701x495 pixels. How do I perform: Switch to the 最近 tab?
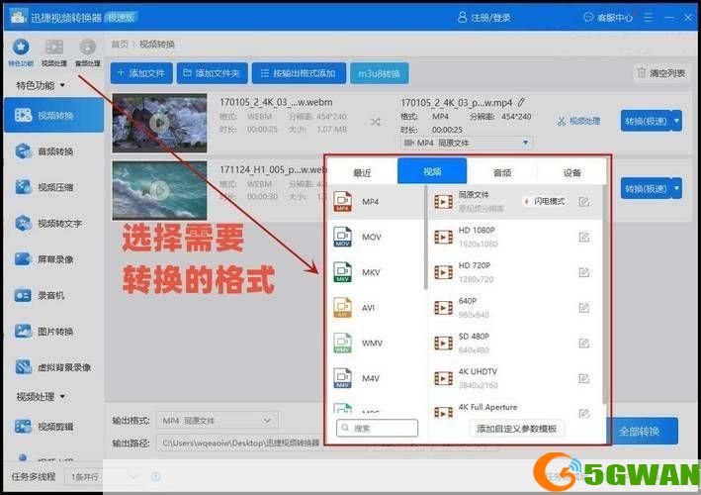click(362, 173)
